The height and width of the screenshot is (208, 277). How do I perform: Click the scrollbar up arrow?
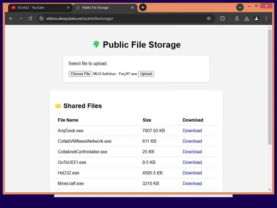click(270, 27)
